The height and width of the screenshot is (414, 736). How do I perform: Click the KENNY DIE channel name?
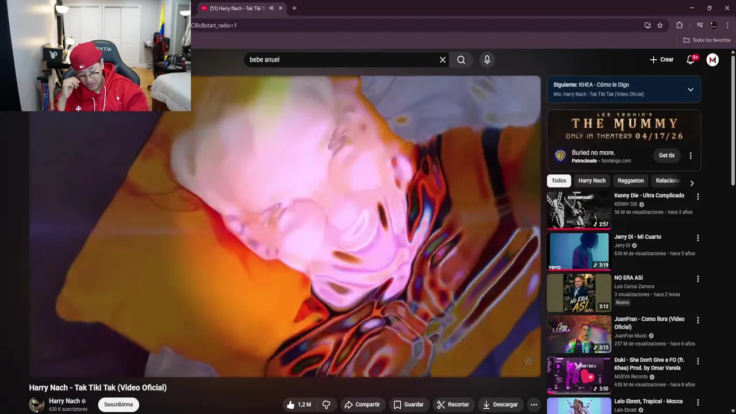[626, 204]
